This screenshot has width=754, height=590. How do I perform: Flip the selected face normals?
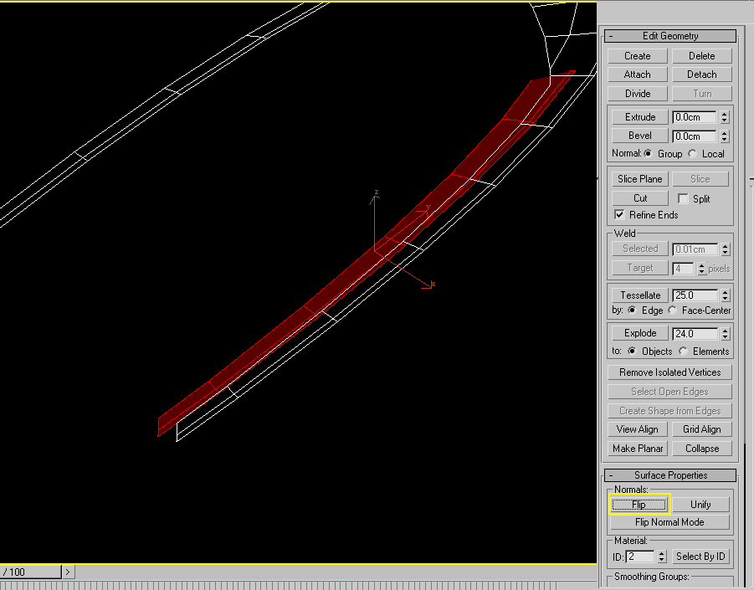coord(639,505)
